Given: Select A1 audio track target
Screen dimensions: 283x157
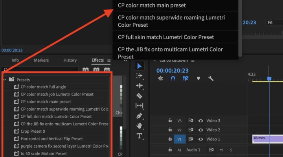Looking at the screenshot, I should (x=179, y=150).
